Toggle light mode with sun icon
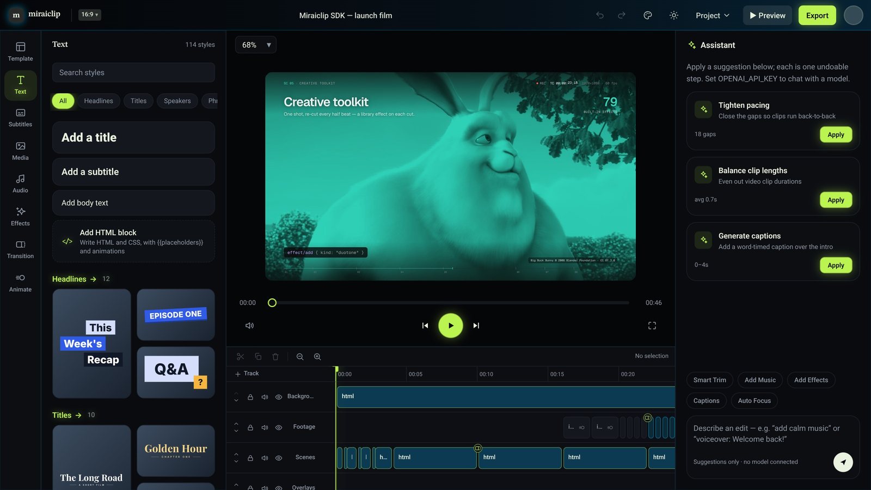Image resolution: width=871 pixels, height=490 pixels. click(673, 15)
